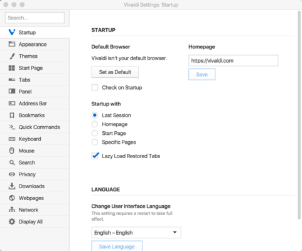Viewport: 302px width, 251px height.
Task: Click the Bookmarks icon in sidebar
Action: coord(12,115)
